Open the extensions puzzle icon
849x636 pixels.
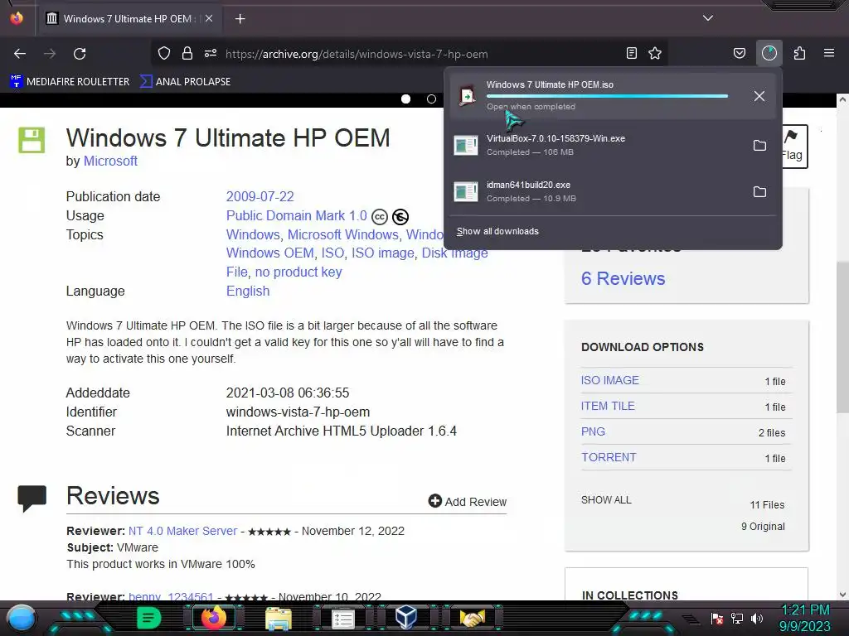(799, 53)
